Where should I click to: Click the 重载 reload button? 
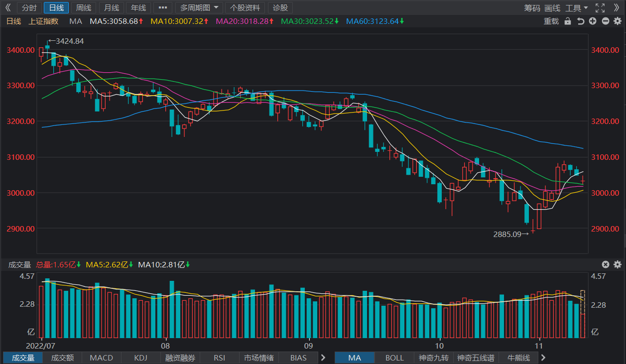pyautogui.click(x=551, y=22)
